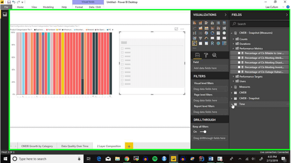
Task: Select the Donut chart visualization
Action: (x=212, y=33)
